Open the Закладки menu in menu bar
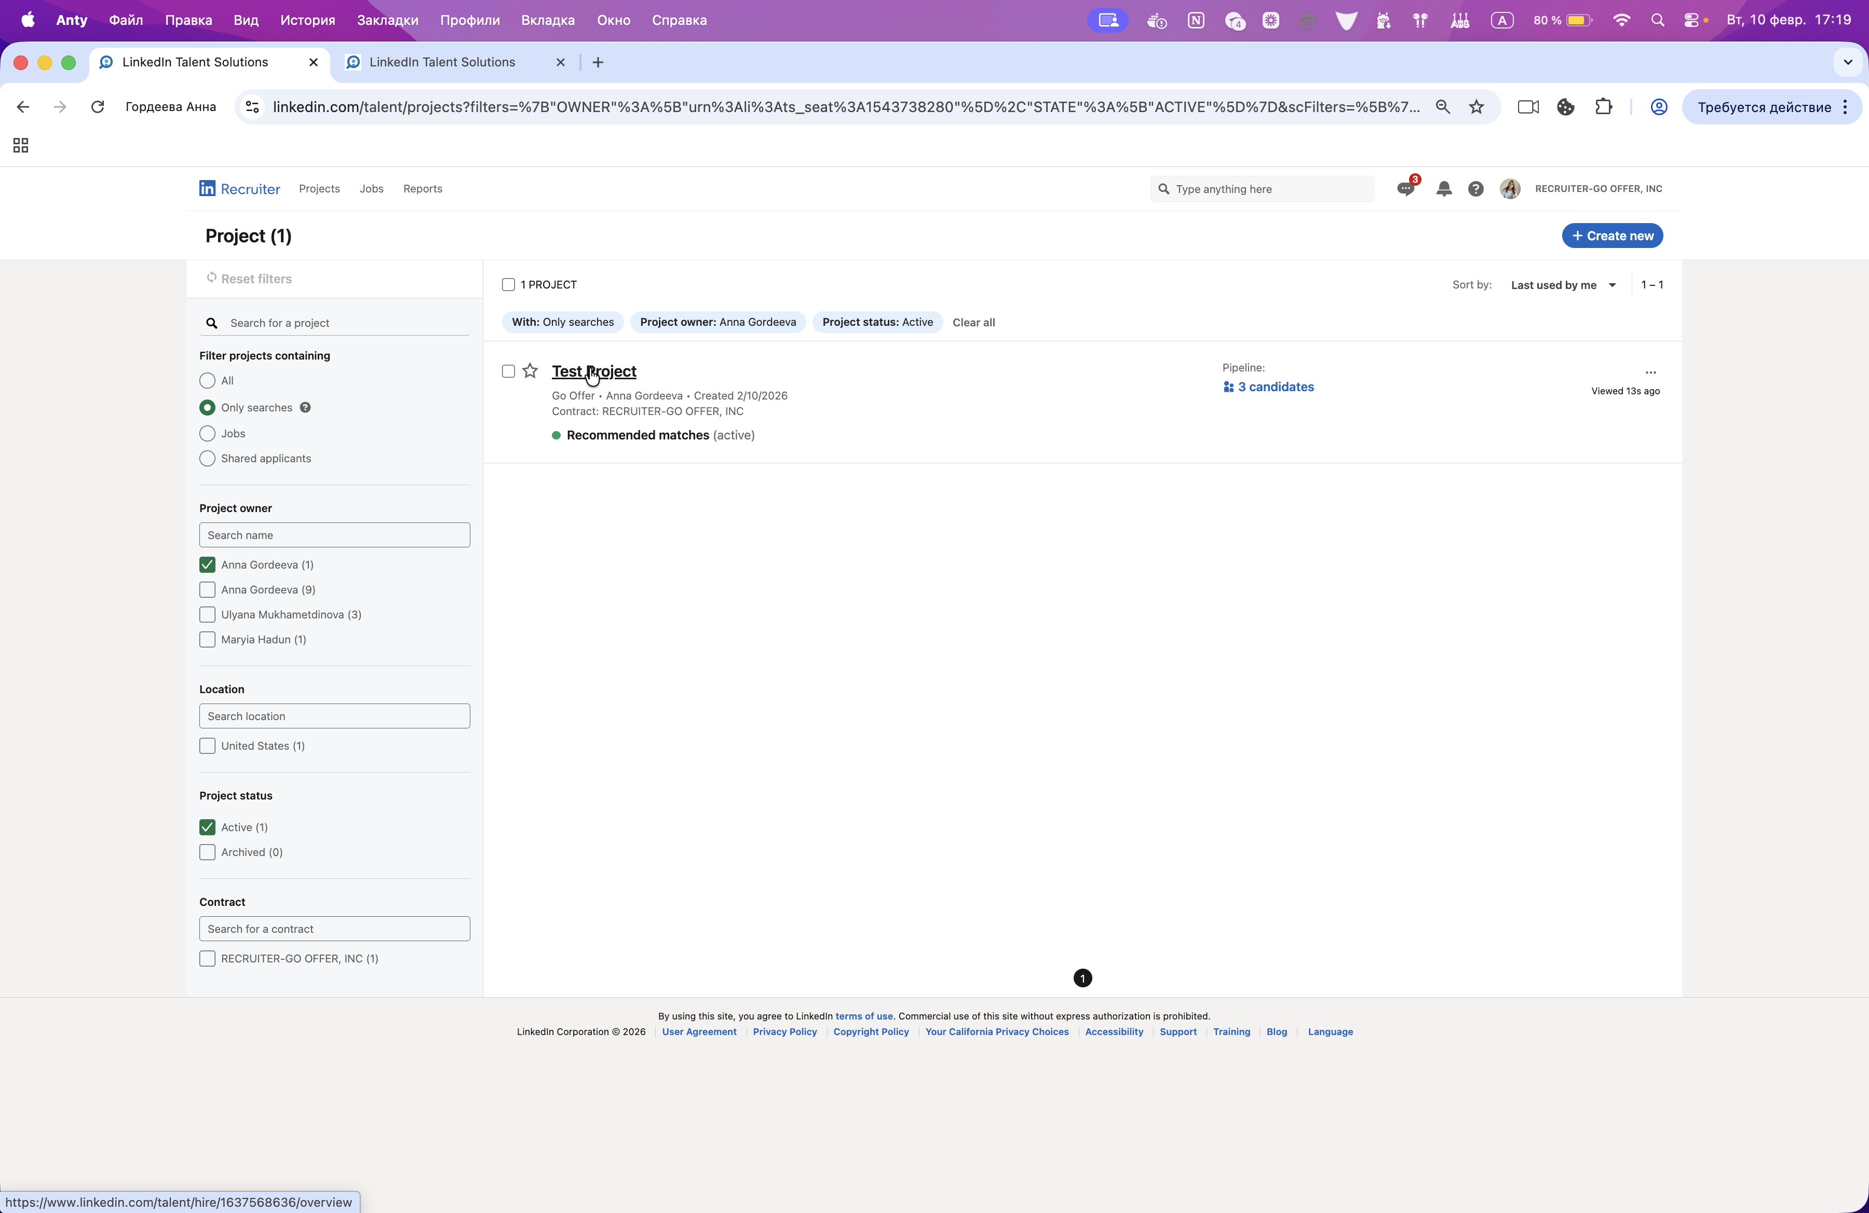The image size is (1869, 1213). [x=387, y=20]
